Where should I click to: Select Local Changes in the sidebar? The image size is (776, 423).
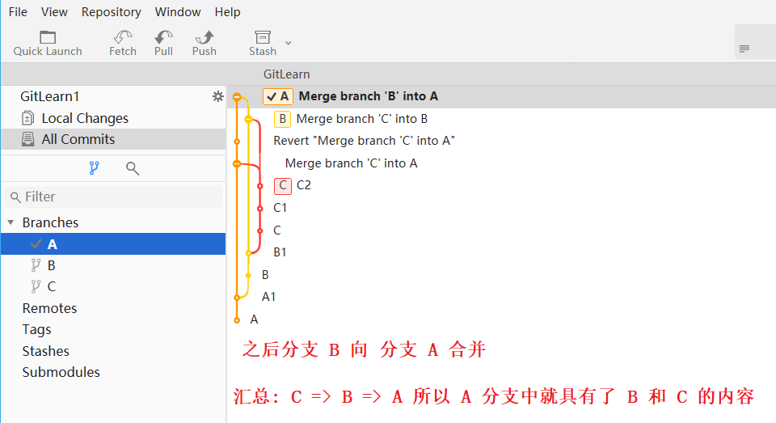(x=84, y=118)
